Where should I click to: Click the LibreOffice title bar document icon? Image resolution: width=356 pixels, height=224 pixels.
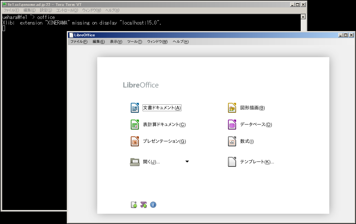click(x=71, y=35)
